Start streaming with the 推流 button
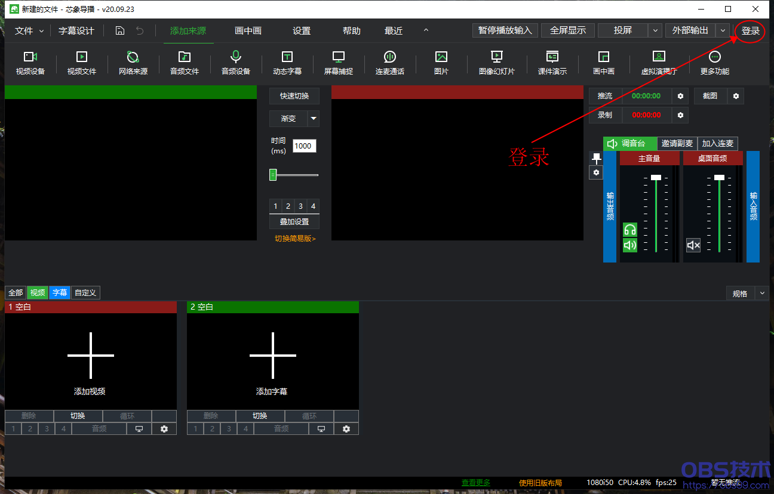 tap(605, 95)
